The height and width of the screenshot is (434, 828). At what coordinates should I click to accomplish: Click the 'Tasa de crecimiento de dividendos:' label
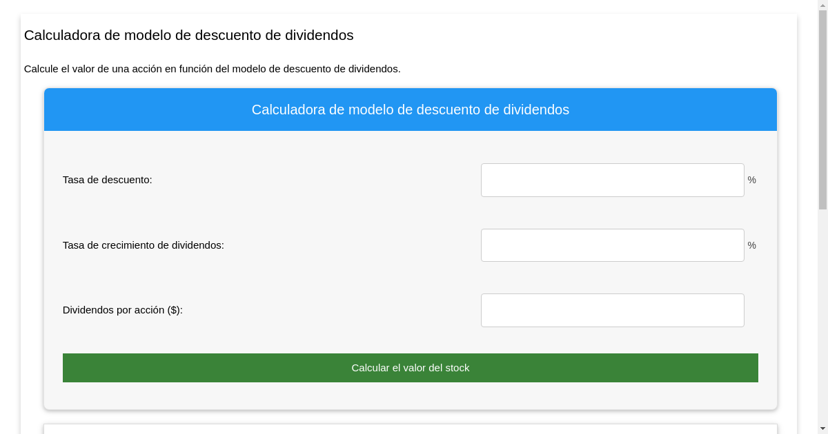(x=143, y=245)
